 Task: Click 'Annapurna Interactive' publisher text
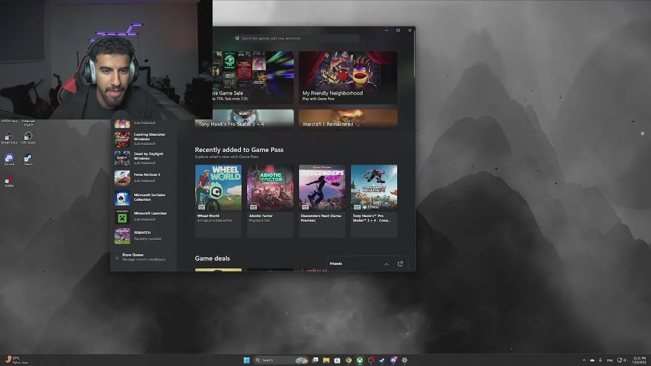(x=215, y=221)
